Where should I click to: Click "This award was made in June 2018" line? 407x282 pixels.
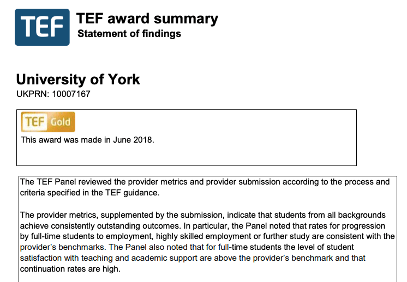click(x=88, y=140)
